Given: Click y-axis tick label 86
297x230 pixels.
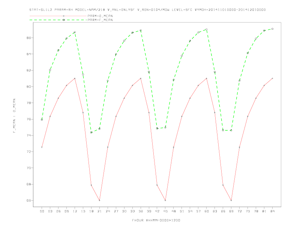Looking at the screenshot, I should coord(28,38).
